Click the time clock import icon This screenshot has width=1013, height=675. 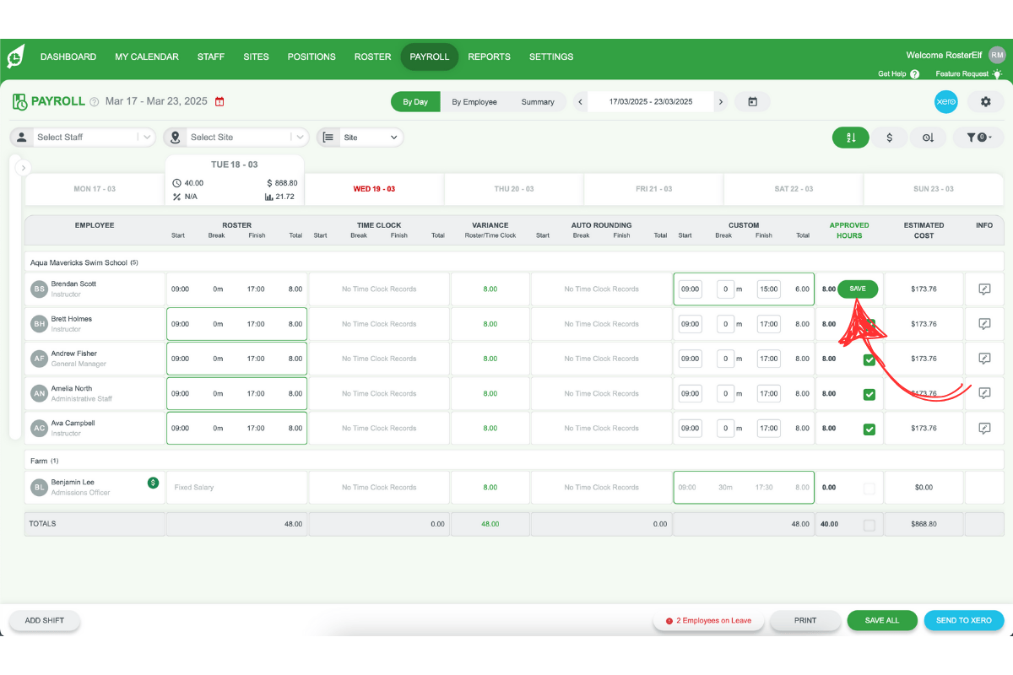[929, 137]
